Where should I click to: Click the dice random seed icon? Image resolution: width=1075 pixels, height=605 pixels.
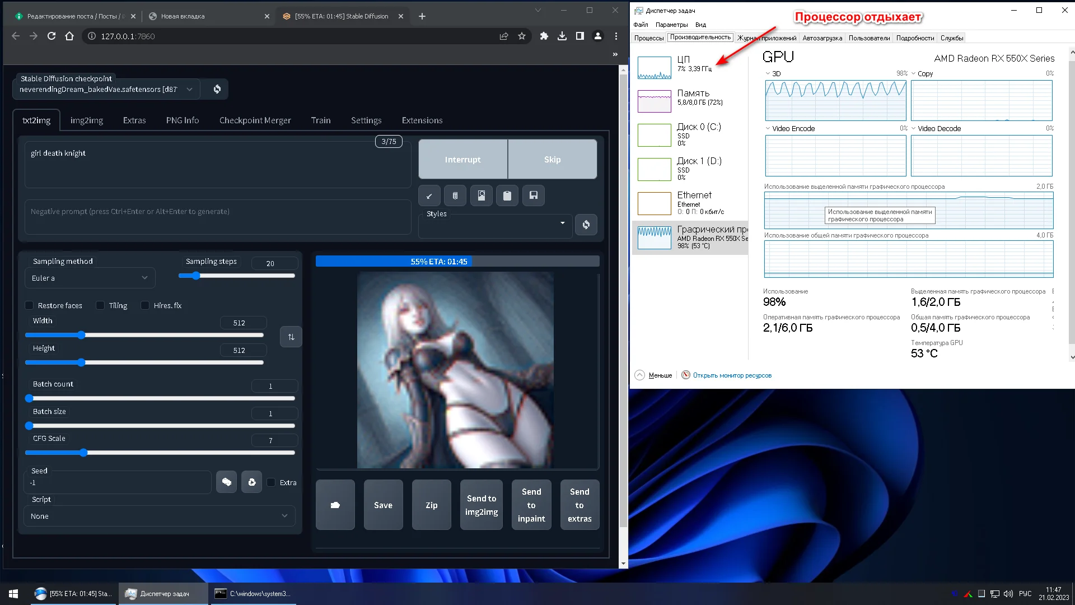point(227,482)
